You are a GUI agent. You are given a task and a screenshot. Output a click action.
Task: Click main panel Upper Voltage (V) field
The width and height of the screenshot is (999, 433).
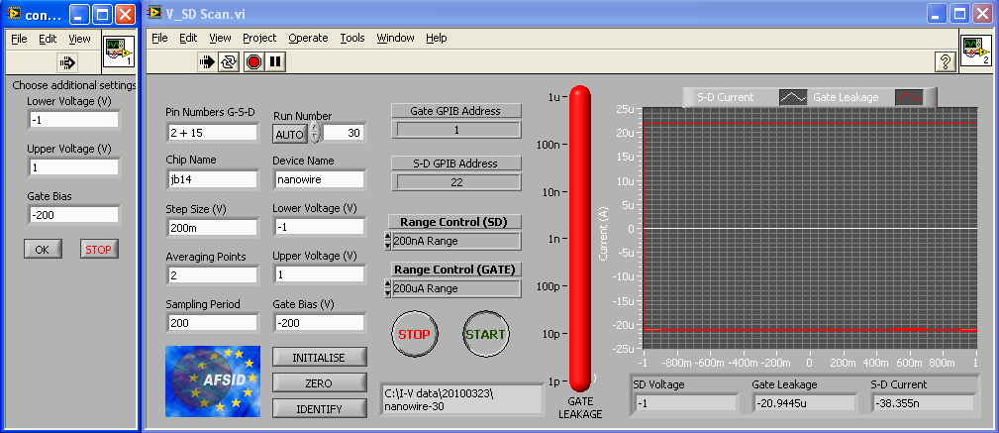(x=319, y=274)
